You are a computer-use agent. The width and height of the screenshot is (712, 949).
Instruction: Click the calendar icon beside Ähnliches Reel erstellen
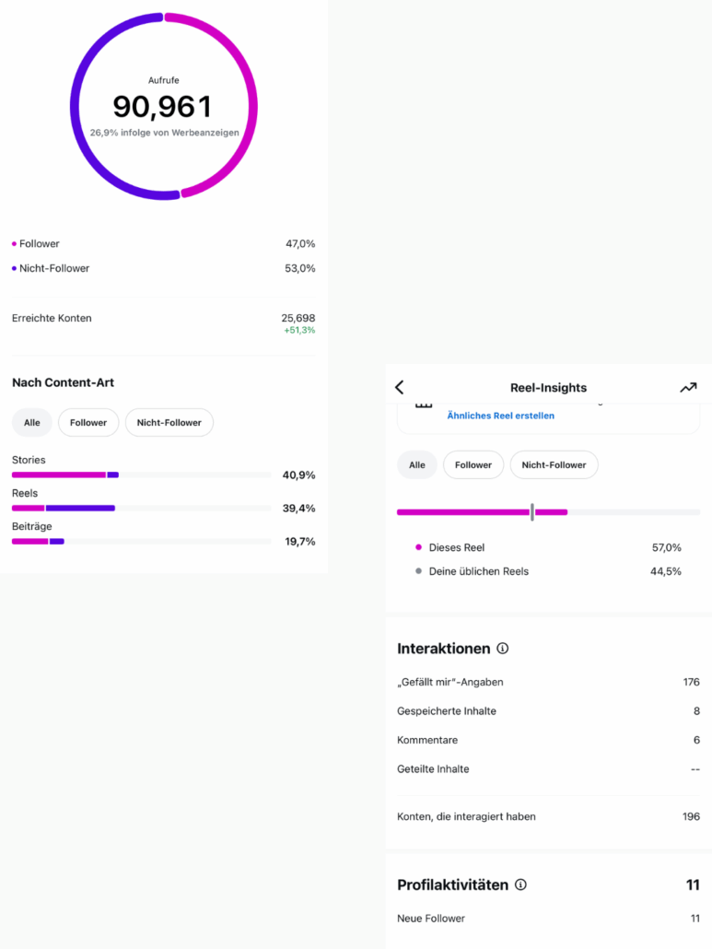pos(424,404)
